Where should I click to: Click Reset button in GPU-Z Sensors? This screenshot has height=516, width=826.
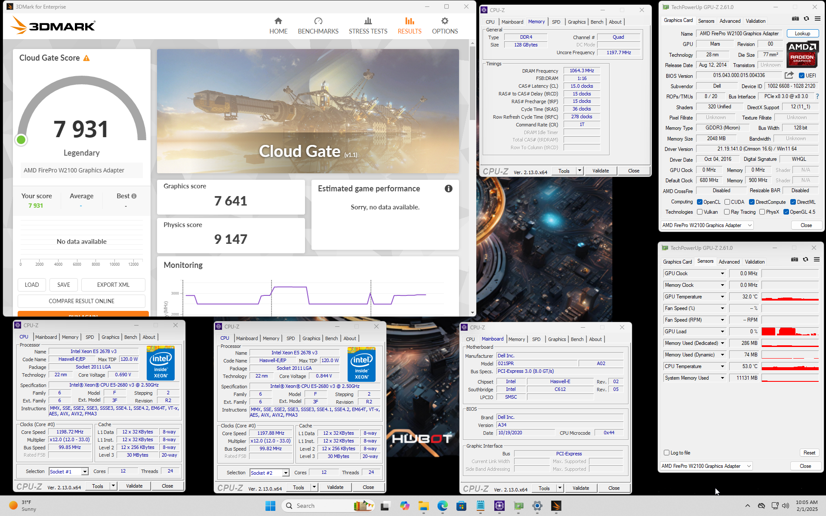pyautogui.click(x=809, y=453)
